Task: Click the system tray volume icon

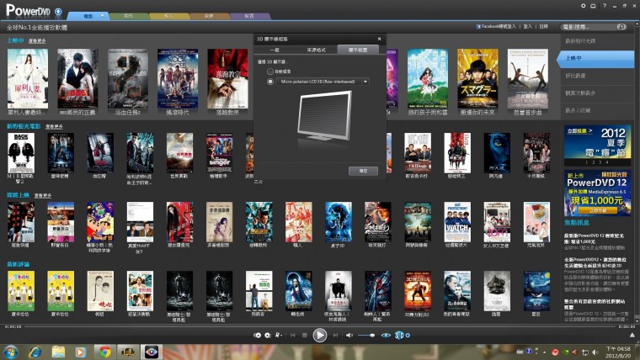Action: tap(595, 352)
